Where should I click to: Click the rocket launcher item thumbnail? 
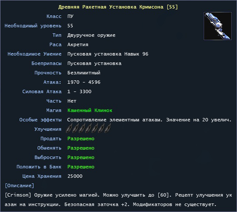tap(218, 26)
